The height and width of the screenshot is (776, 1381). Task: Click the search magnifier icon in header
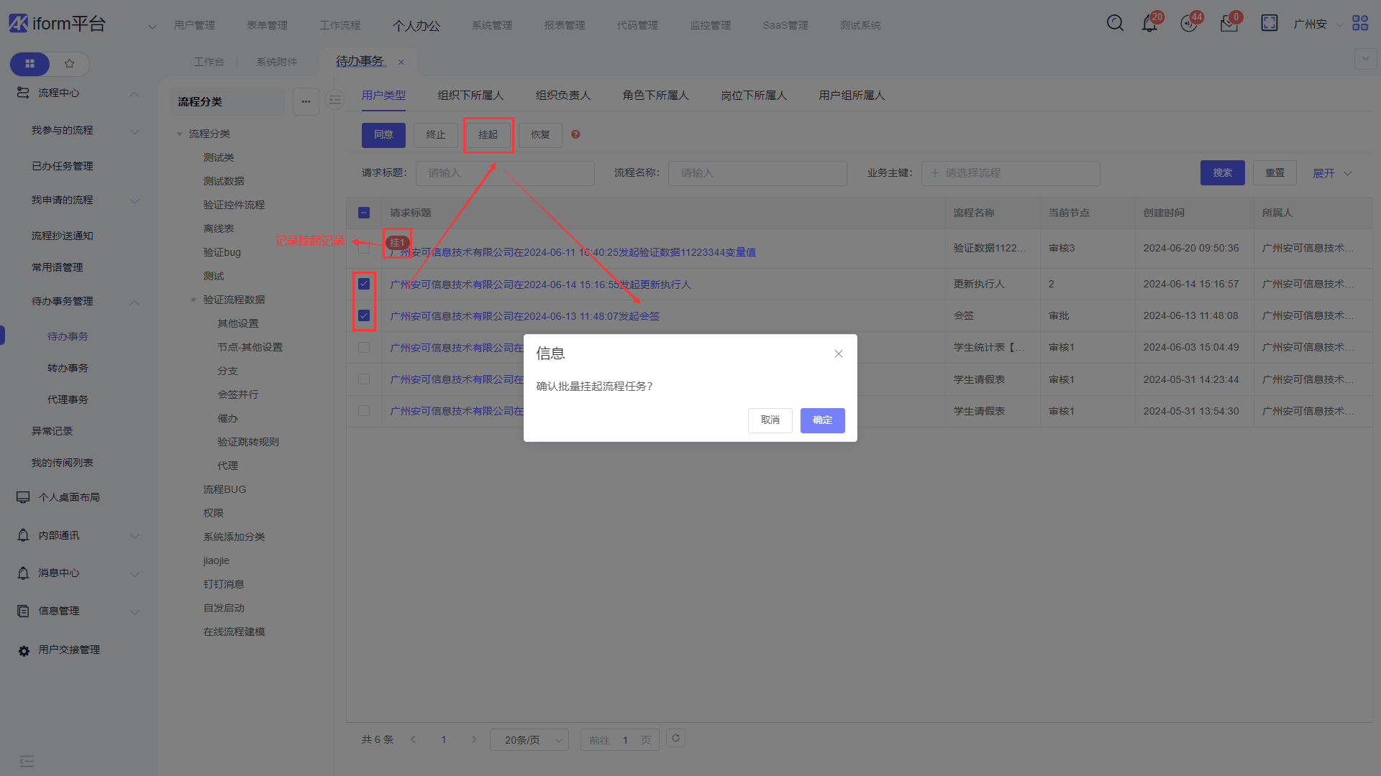tap(1115, 23)
